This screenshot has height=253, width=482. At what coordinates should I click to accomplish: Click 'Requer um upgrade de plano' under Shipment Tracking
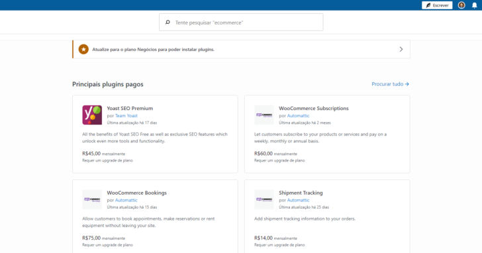click(279, 245)
